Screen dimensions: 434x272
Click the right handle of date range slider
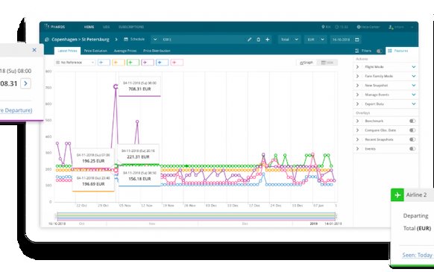coord(336,216)
